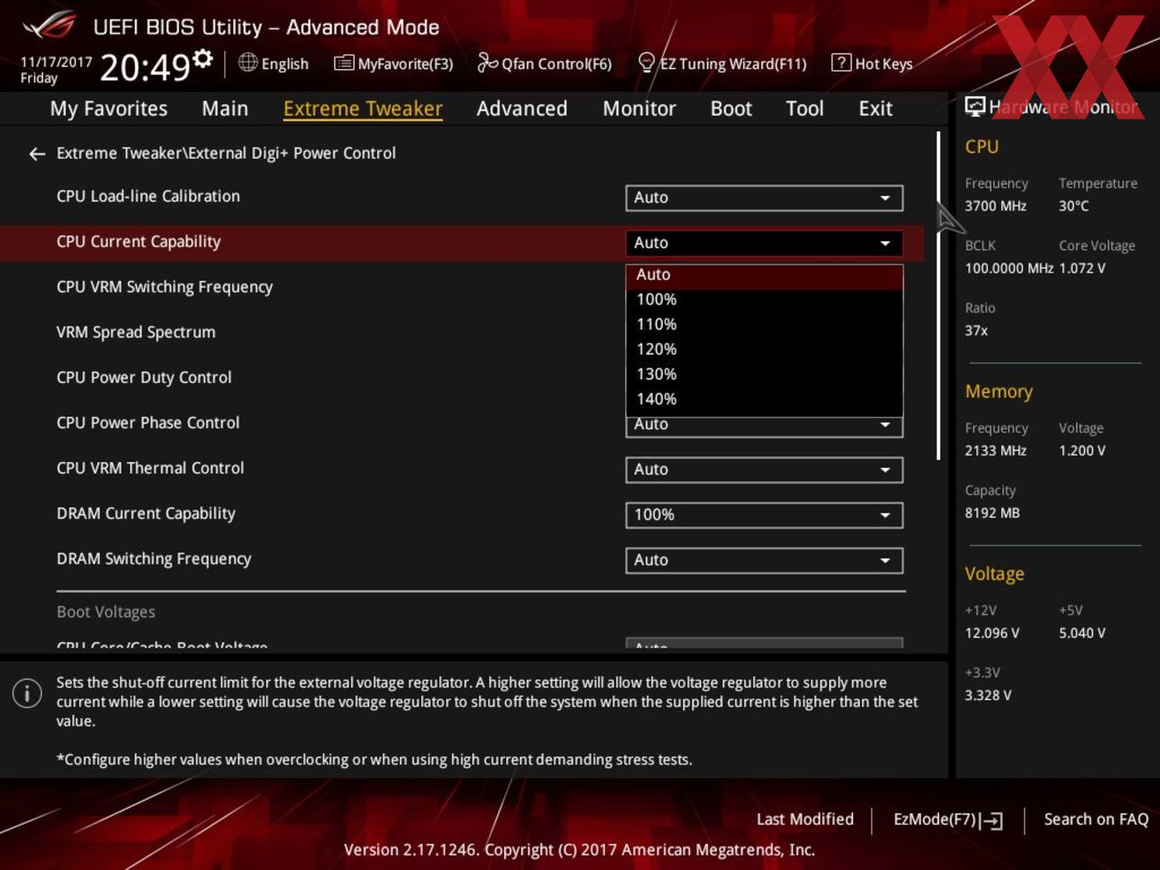
Task: Select VRM Spread Spectrum setting
Action: click(x=136, y=332)
